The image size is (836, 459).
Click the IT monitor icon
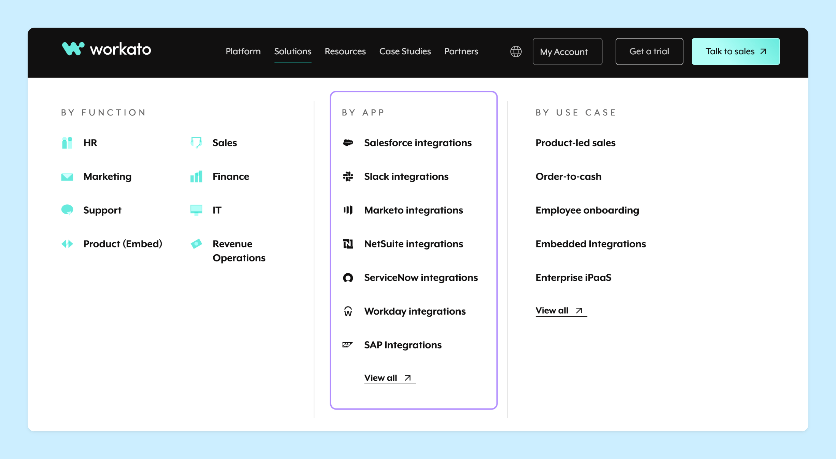tap(196, 210)
